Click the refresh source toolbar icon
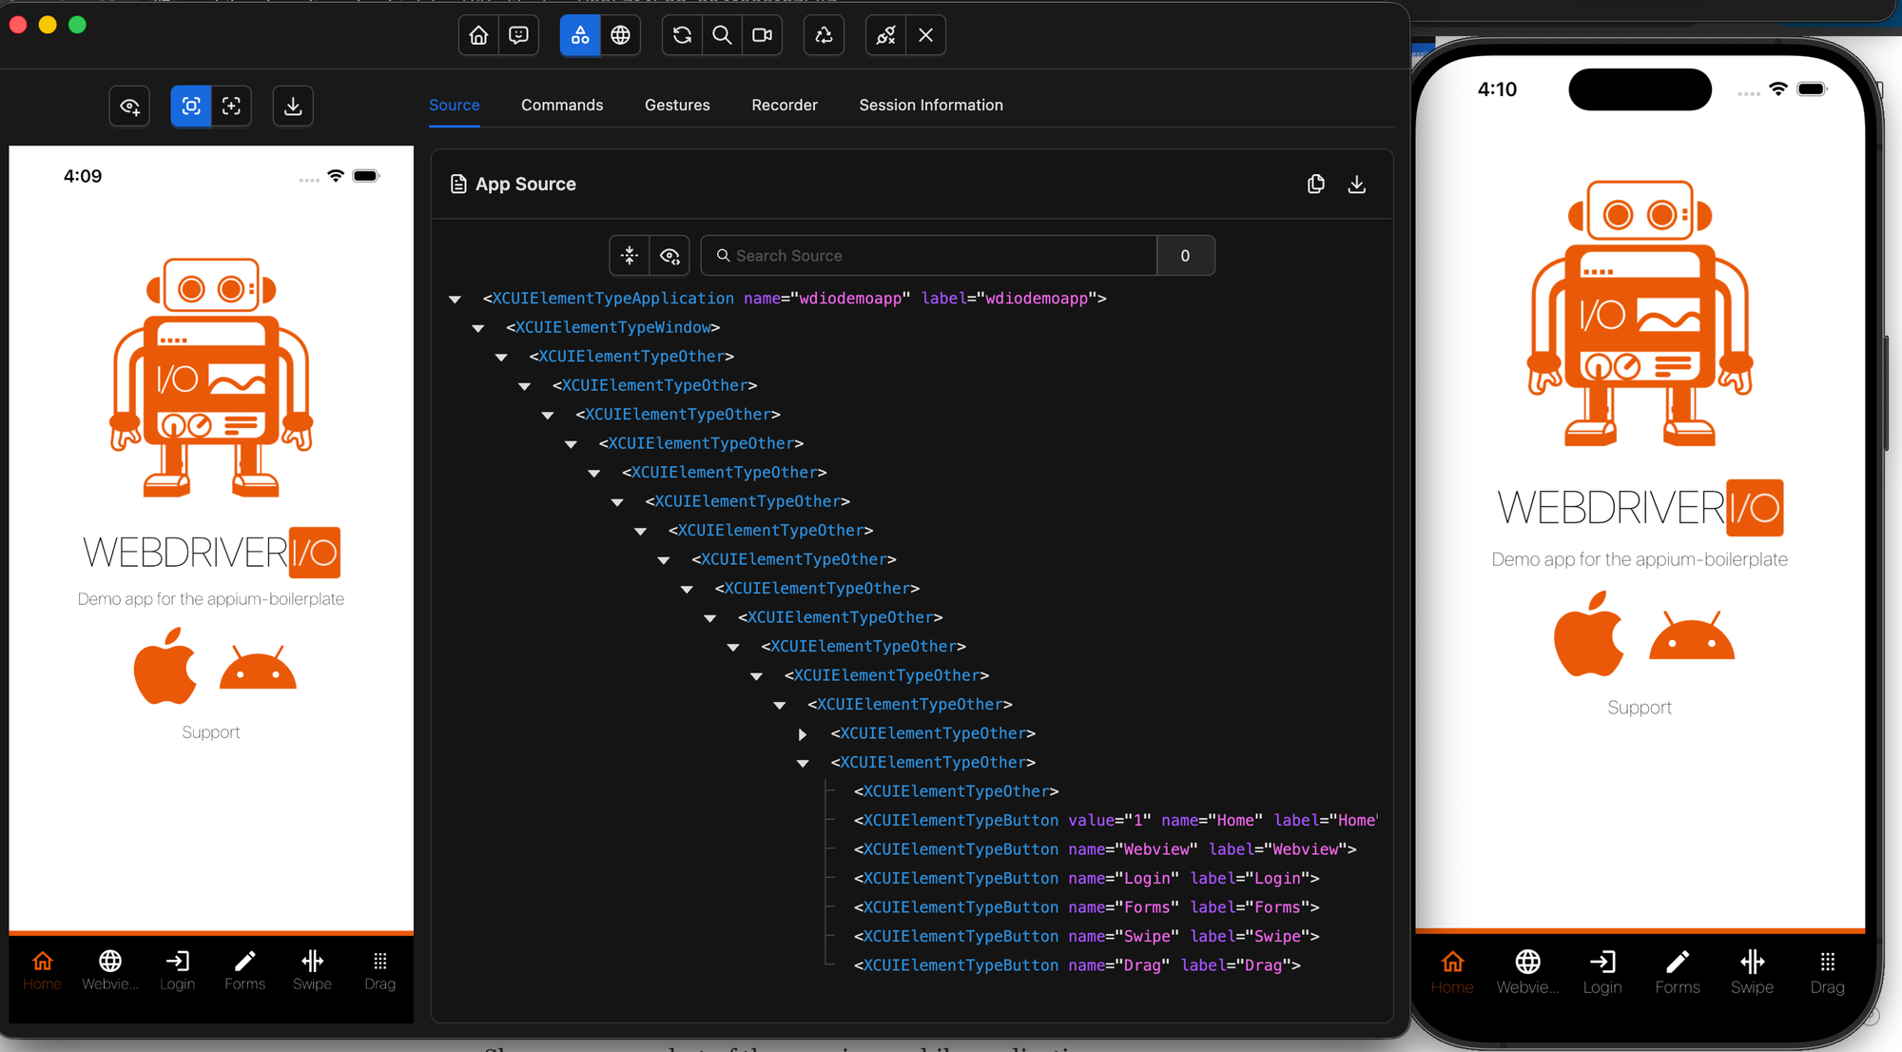 [682, 35]
